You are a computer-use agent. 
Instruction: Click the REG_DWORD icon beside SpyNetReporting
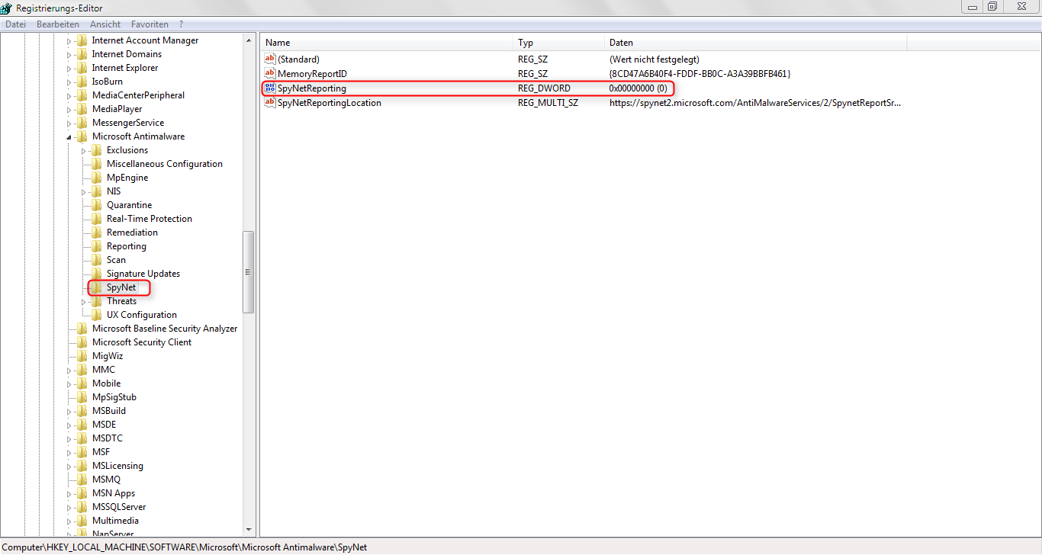[270, 88]
